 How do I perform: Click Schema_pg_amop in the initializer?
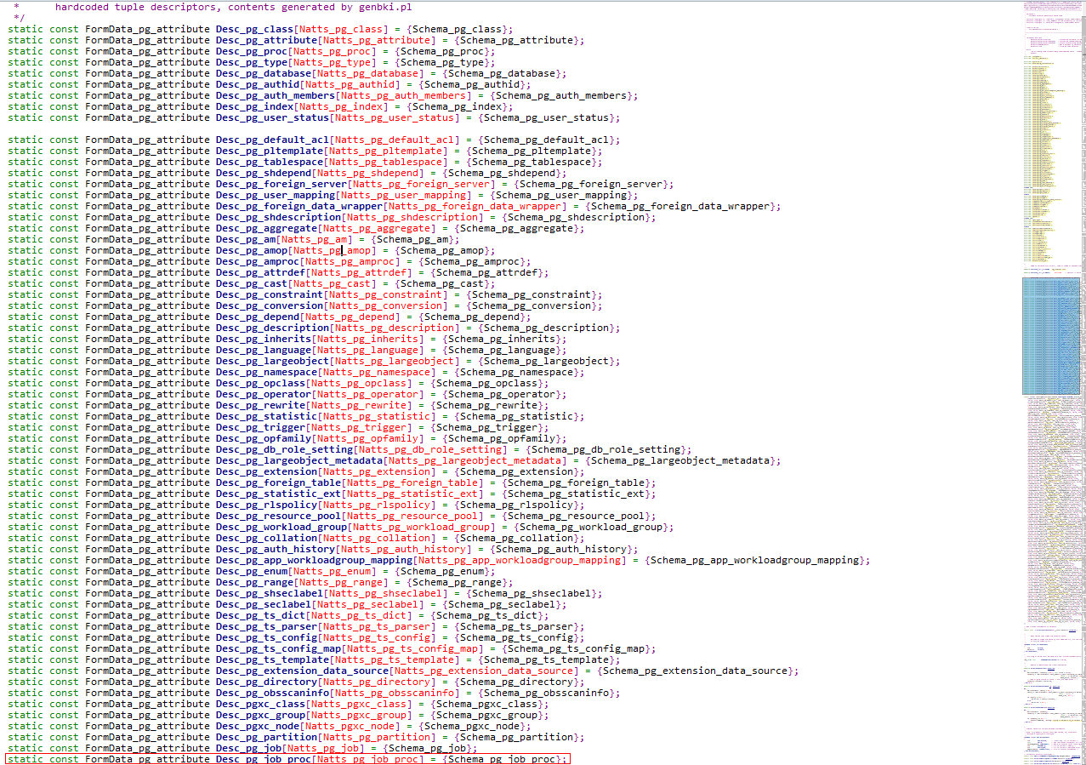tap(442, 250)
